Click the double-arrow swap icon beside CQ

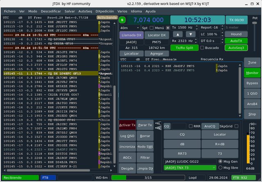tap(158, 126)
